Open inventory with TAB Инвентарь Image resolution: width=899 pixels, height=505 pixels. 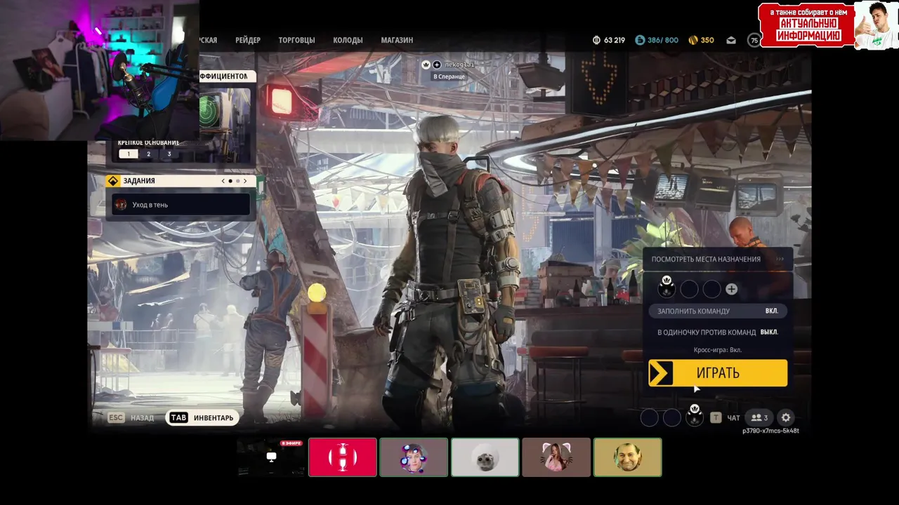click(x=202, y=417)
